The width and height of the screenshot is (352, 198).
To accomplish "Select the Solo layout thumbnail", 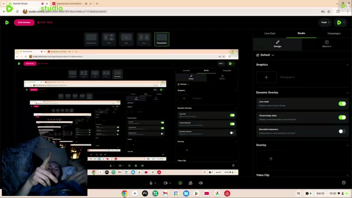I will [x=126, y=39].
